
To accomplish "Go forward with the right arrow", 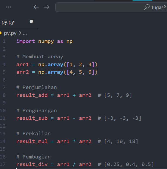I will coord(47,7).
